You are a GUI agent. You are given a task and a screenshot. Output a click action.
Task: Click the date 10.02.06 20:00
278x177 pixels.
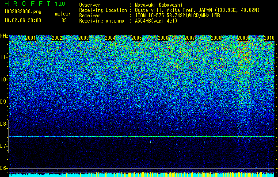[23, 20]
